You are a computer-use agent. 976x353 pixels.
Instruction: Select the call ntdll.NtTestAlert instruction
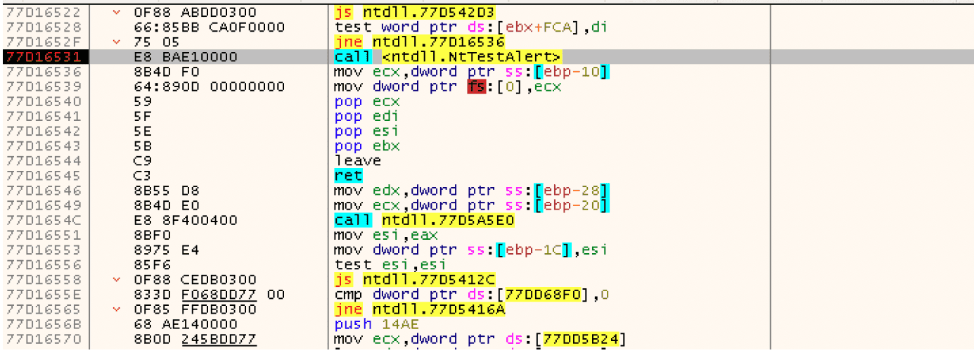[448, 57]
